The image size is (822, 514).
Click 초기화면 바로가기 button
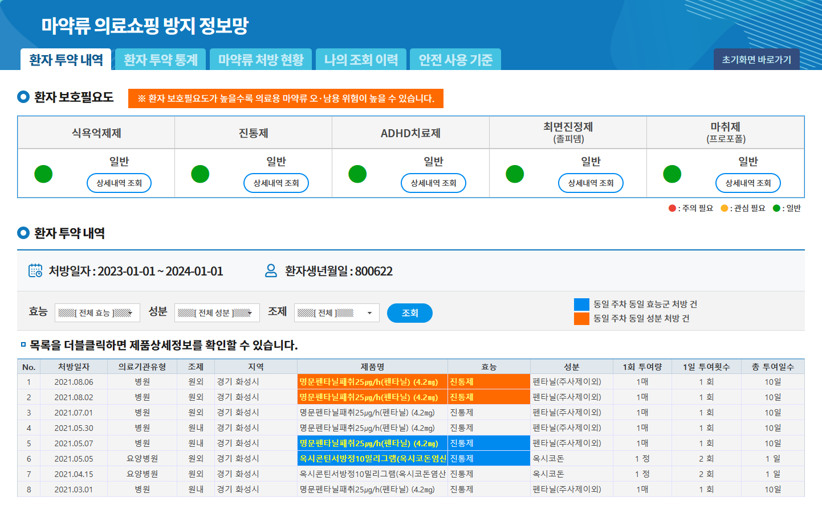pos(756,60)
